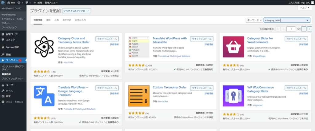Open Translate WordPress with GTranslate title
315x131 pixels.
click(170, 40)
